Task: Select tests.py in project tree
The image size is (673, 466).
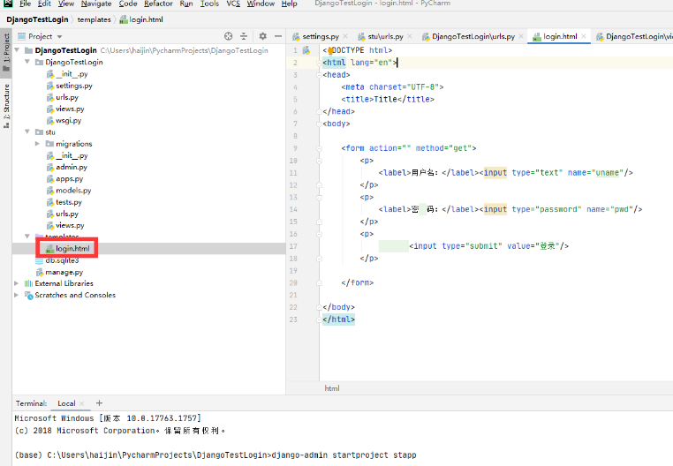Action: [69, 202]
